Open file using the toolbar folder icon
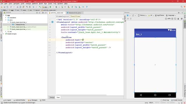The width and height of the screenshot is (186, 104). 1,7
